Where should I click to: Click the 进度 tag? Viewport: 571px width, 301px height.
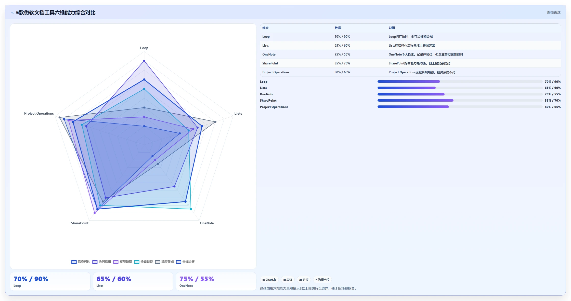pos(304,280)
